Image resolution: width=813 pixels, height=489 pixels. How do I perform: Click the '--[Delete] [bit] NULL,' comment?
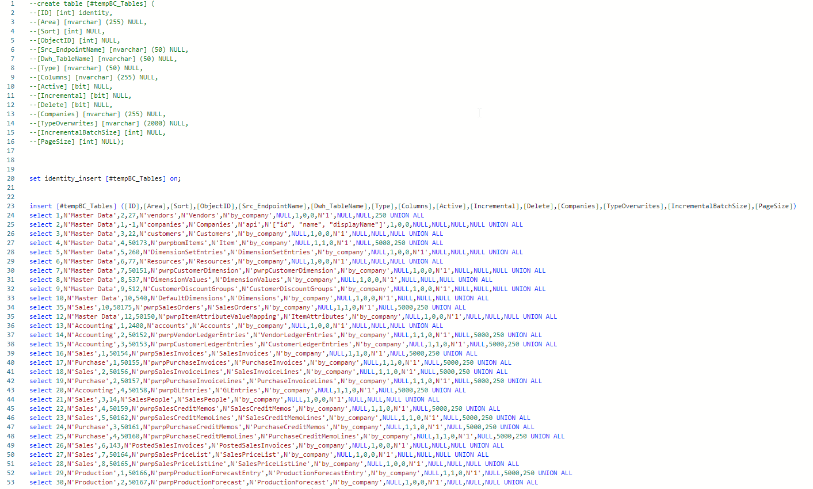coord(71,105)
